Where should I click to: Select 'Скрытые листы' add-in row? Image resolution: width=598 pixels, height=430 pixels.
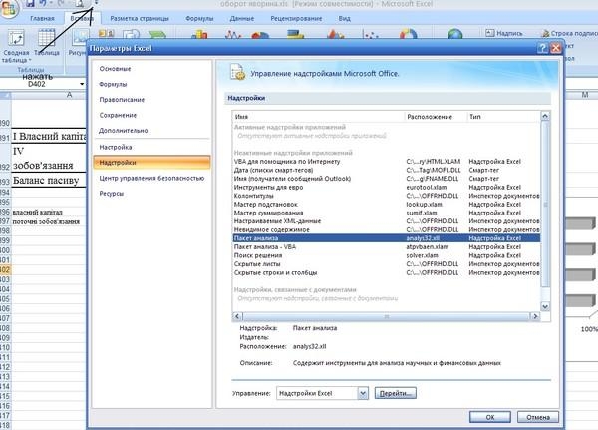387,264
